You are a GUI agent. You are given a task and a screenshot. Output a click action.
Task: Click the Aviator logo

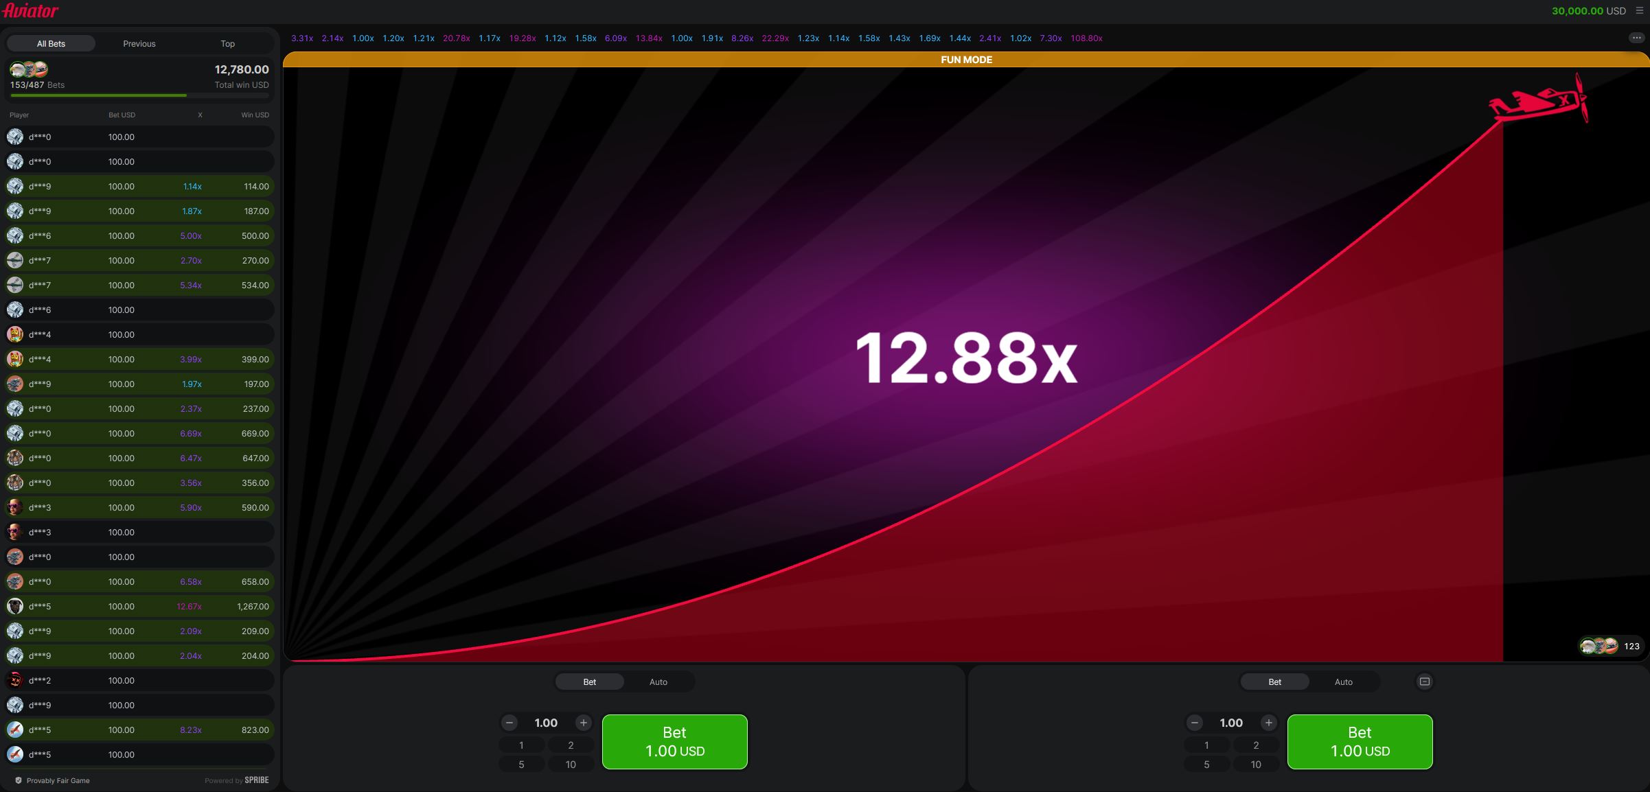(30, 10)
